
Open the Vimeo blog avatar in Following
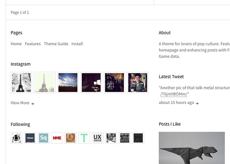tap(30, 138)
